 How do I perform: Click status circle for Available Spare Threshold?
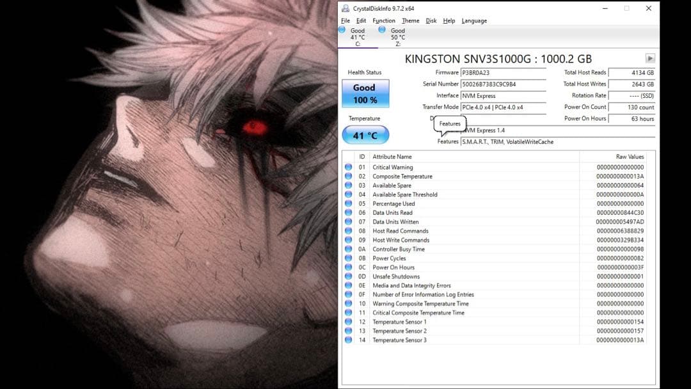click(x=348, y=194)
